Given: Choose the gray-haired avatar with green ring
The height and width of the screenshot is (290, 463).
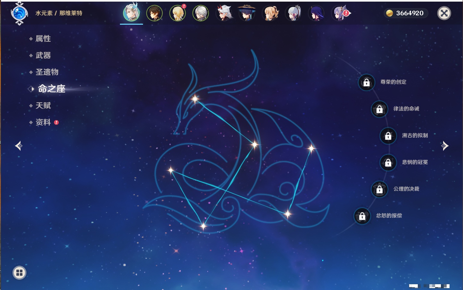Looking at the screenshot, I should tap(201, 13).
